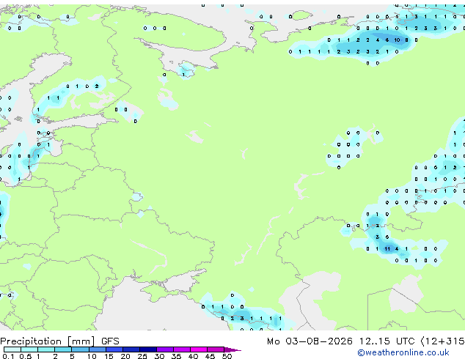Select the 'Mo 03-08-2026 12..15 UTC' forecast time
The image size is (465, 359).
(341, 341)
